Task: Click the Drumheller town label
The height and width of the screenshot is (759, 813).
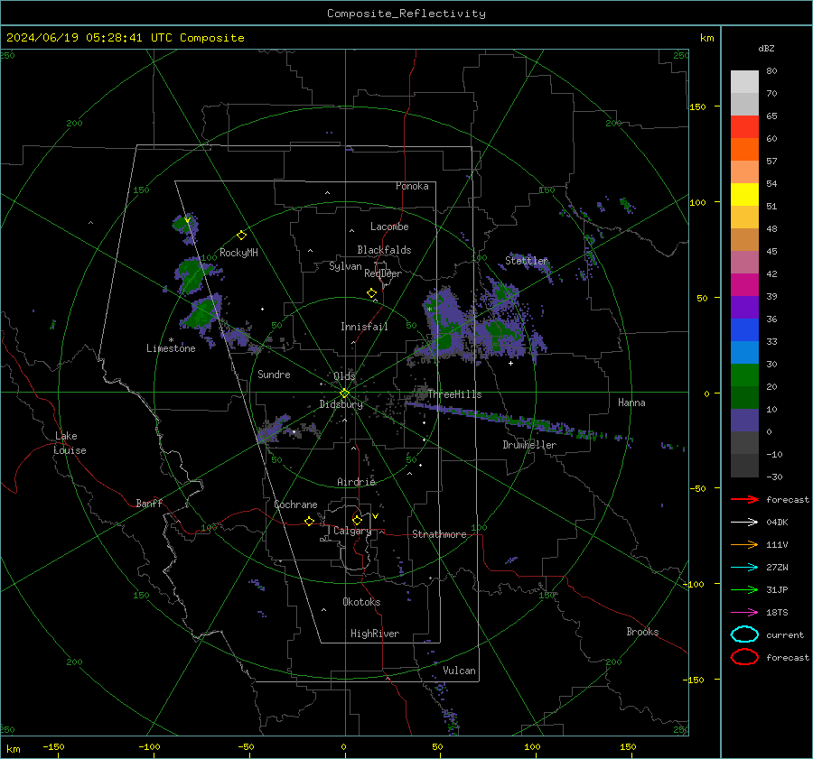Action: pos(529,445)
